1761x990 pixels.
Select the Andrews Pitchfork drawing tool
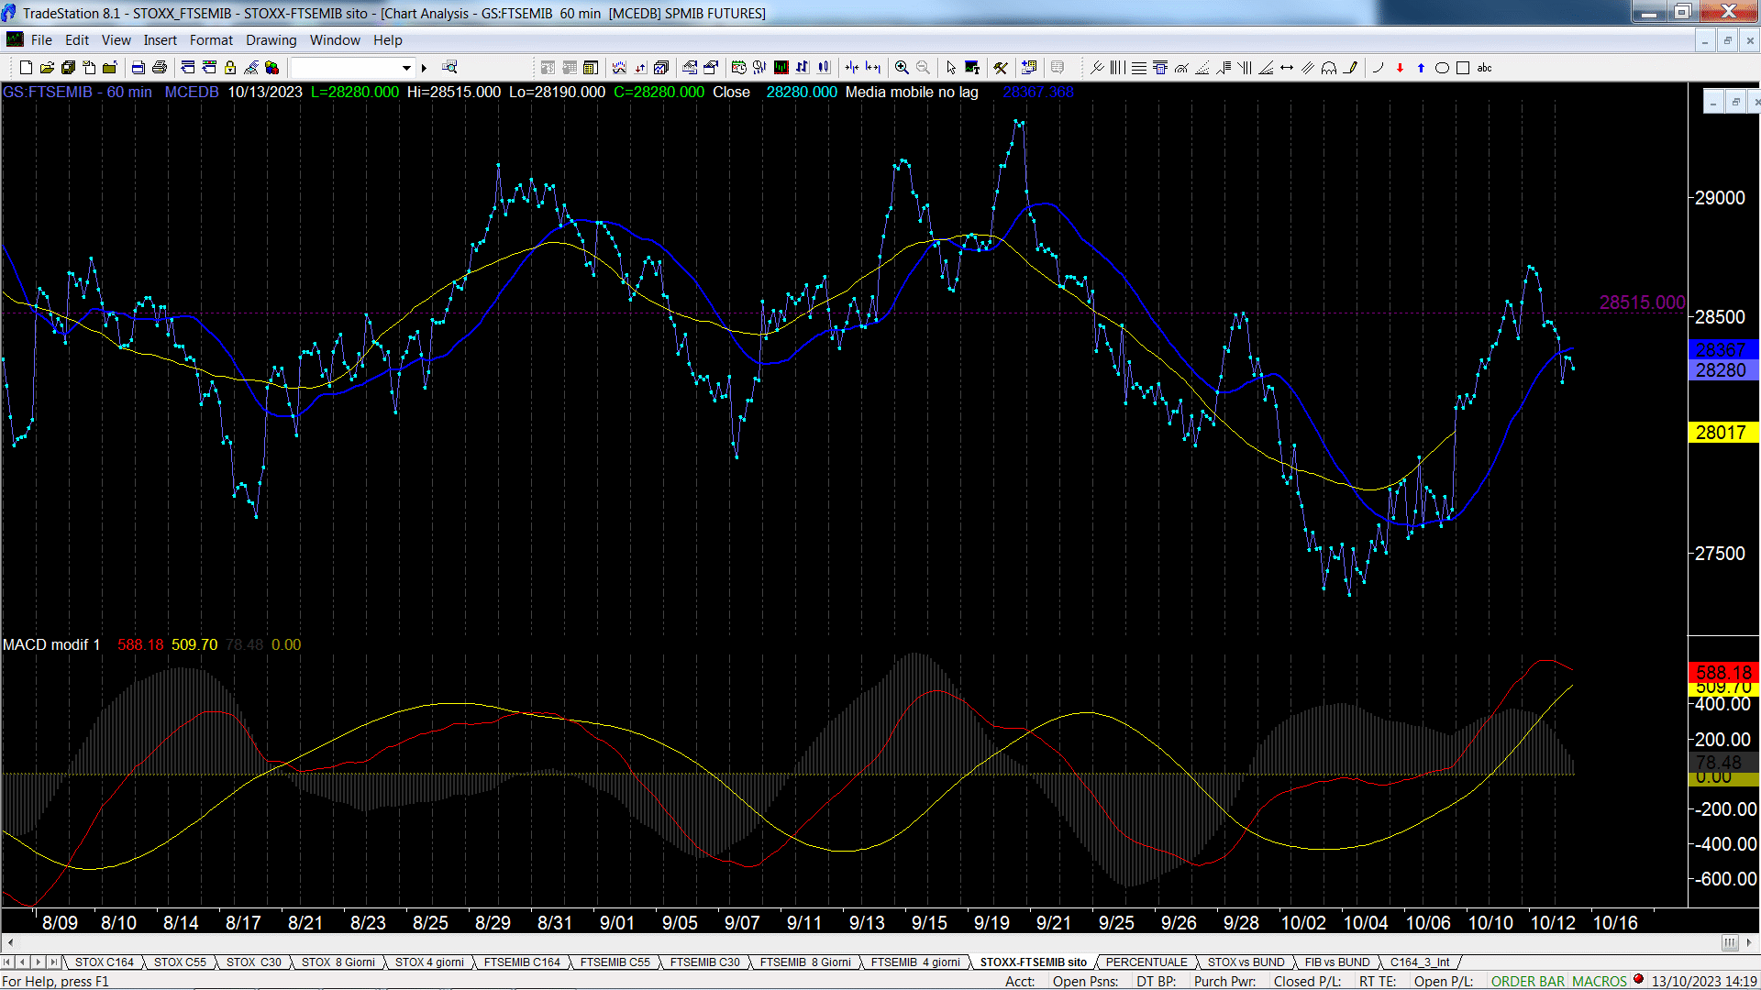(x=1097, y=68)
